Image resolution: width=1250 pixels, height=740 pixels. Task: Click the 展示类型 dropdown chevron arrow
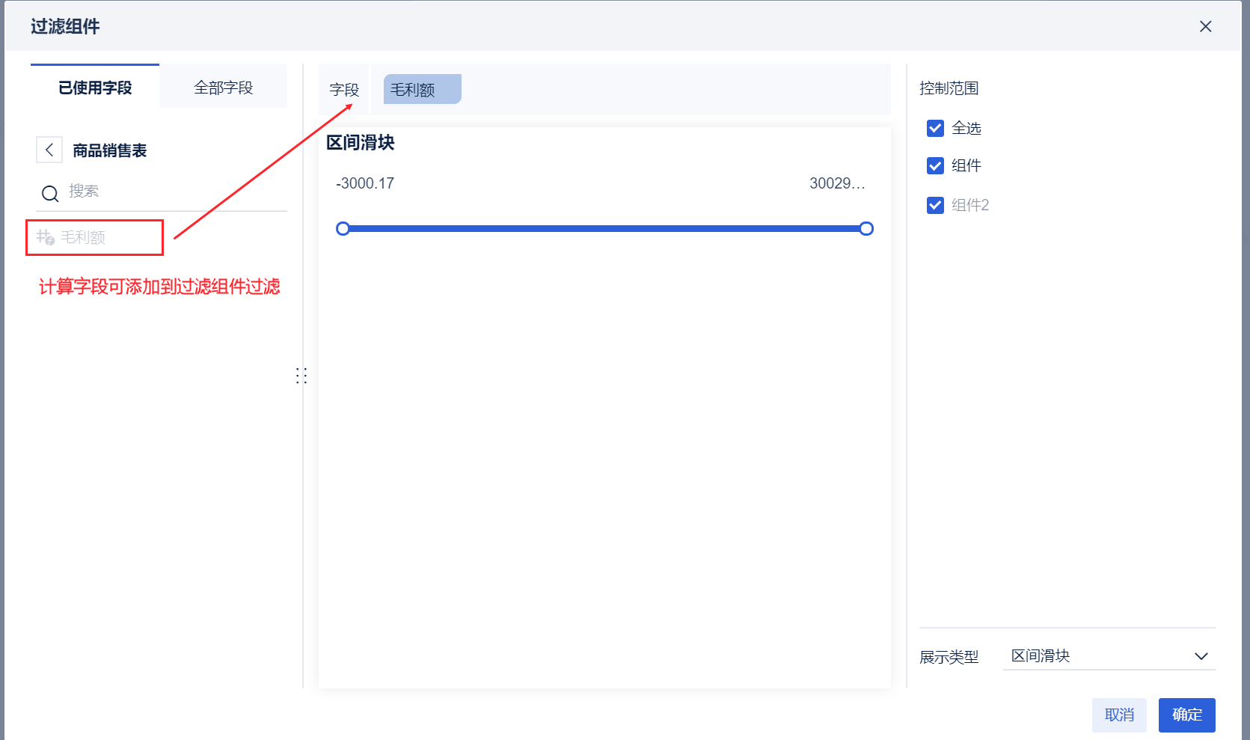point(1201,656)
